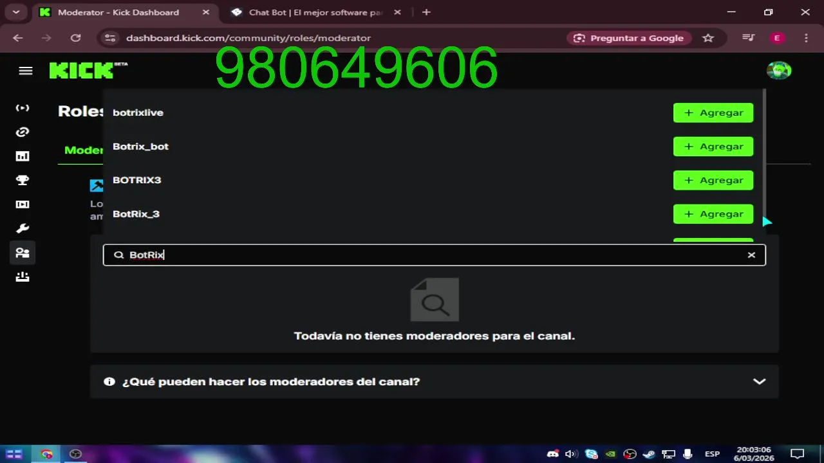Go back to previous page
The height and width of the screenshot is (463, 824).
coord(17,38)
